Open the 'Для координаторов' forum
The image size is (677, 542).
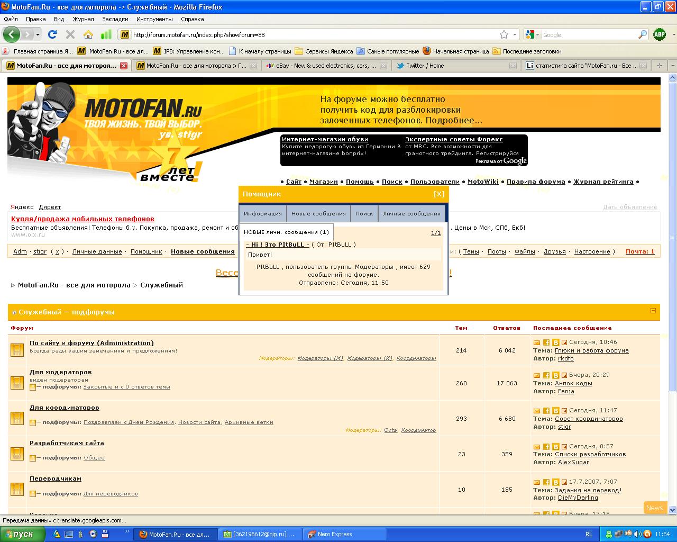click(x=65, y=408)
